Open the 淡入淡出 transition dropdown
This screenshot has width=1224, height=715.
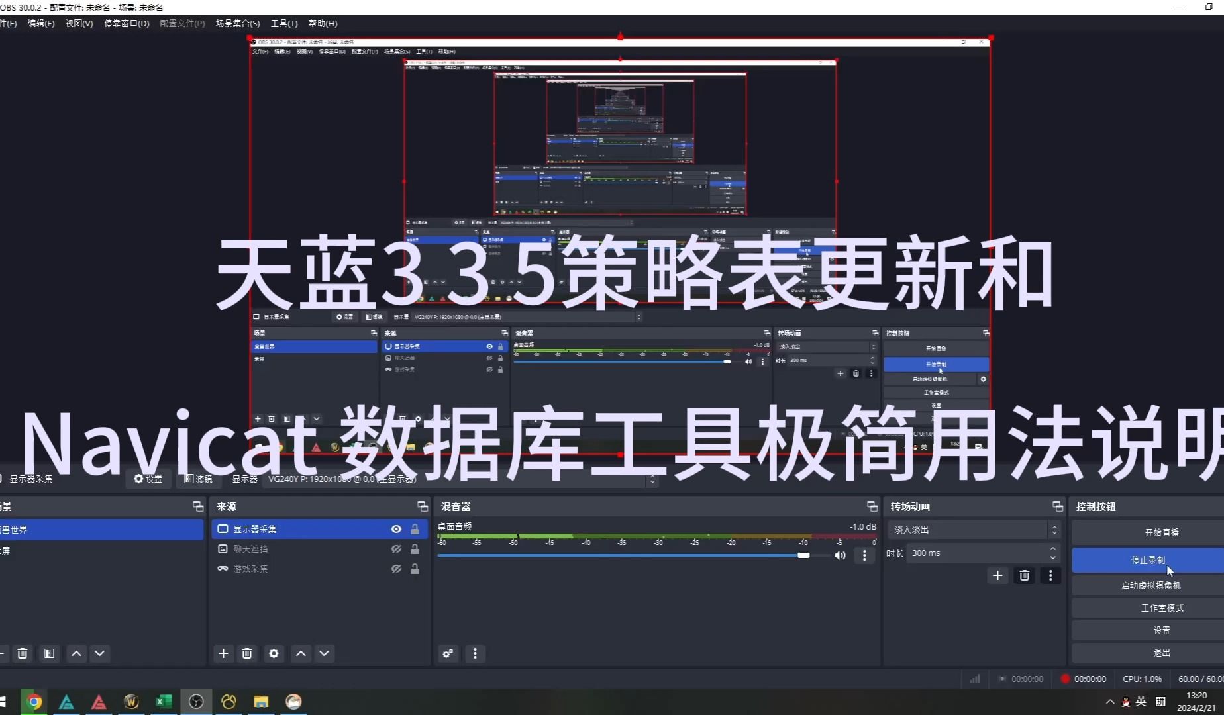pyautogui.click(x=974, y=530)
